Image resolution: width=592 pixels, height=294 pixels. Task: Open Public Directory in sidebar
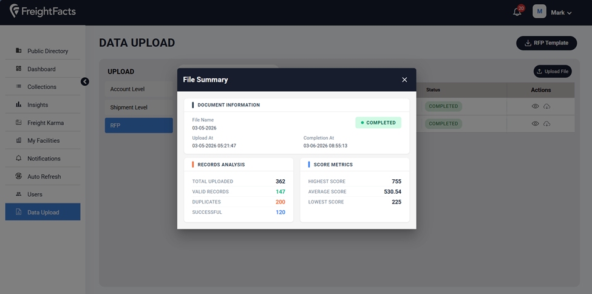43,50
